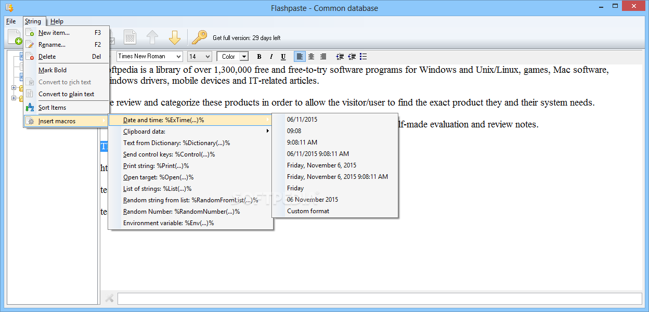The image size is (649, 312).
Task: Choose New item... from String menu
Action: coord(67,33)
